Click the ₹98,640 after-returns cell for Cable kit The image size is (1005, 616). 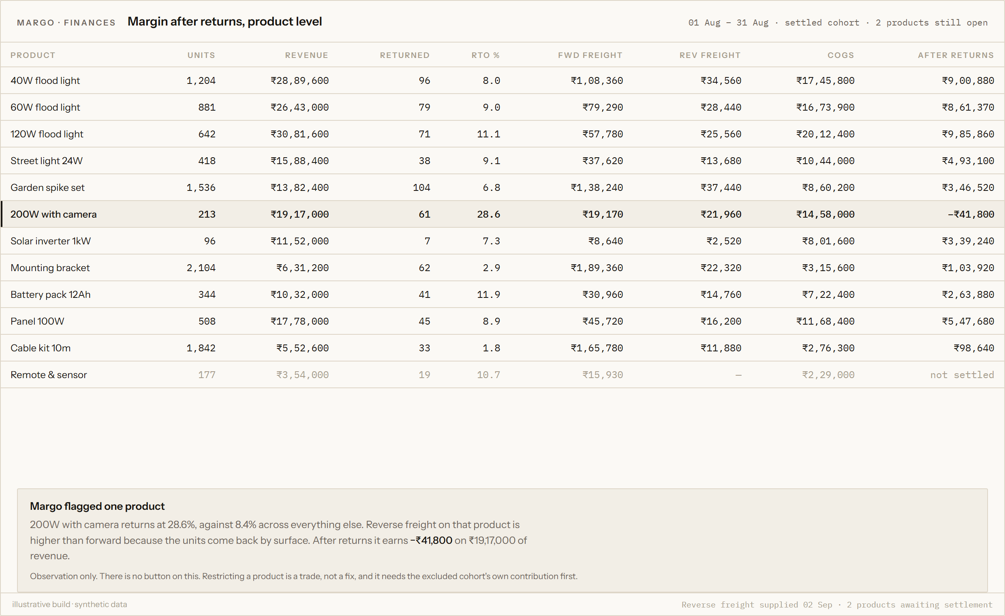[x=973, y=348]
